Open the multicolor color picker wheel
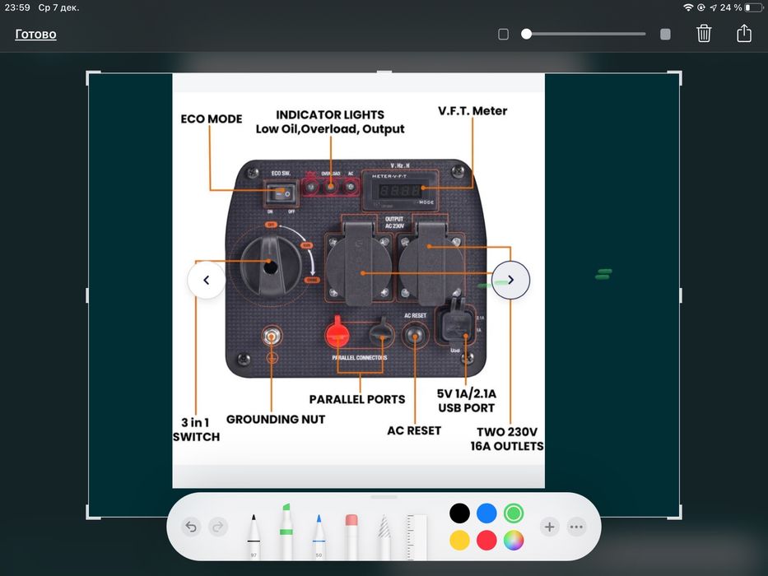768x576 pixels. (514, 541)
